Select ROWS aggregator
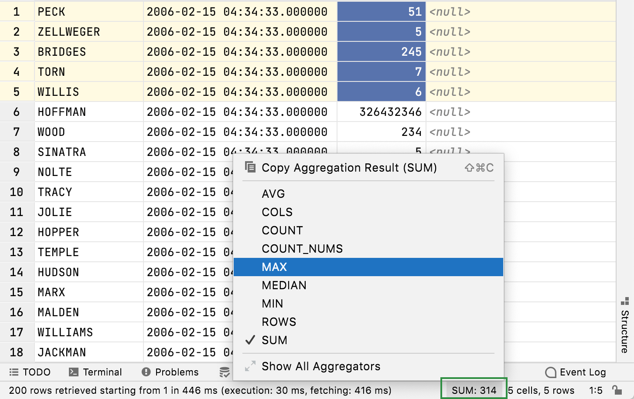 [x=368, y=322]
